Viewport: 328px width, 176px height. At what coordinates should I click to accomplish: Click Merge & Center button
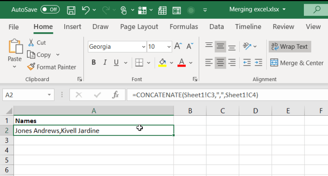[x=297, y=63]
